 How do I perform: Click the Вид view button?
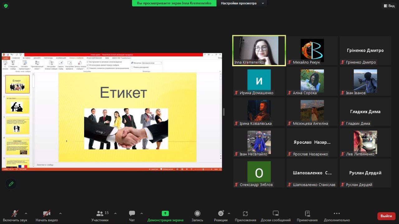(389, 6)
